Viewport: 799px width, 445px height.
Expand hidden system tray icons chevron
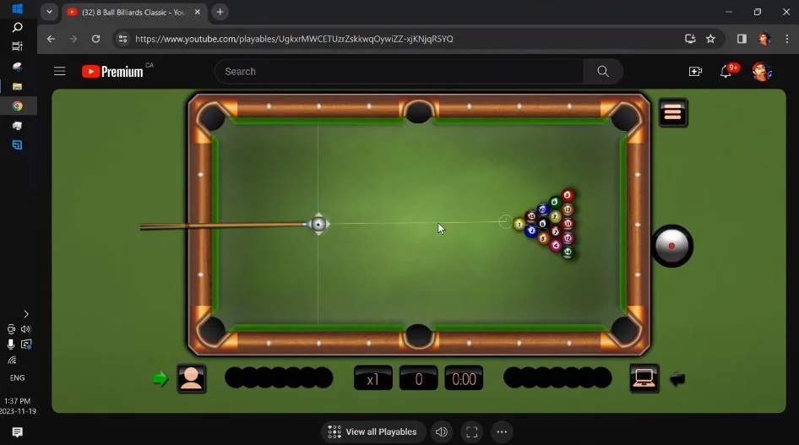tap(25, 313)
